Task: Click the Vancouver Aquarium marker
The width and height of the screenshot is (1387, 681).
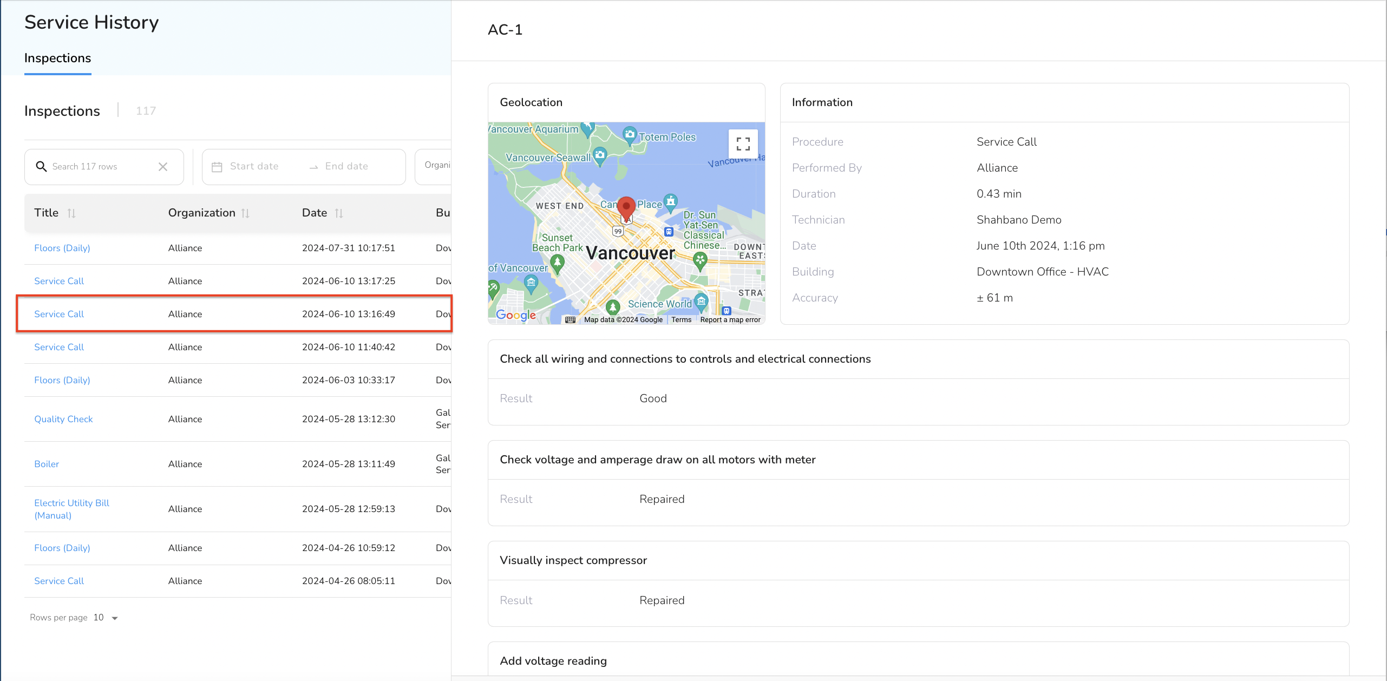Action: tap(587, 129)
